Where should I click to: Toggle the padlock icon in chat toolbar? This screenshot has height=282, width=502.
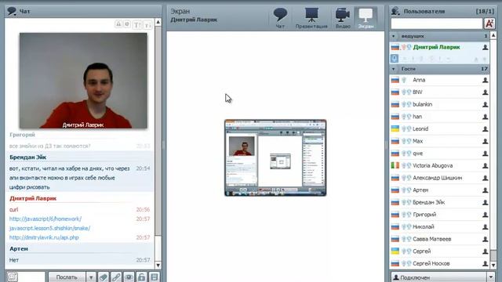[x=141, y=277]
